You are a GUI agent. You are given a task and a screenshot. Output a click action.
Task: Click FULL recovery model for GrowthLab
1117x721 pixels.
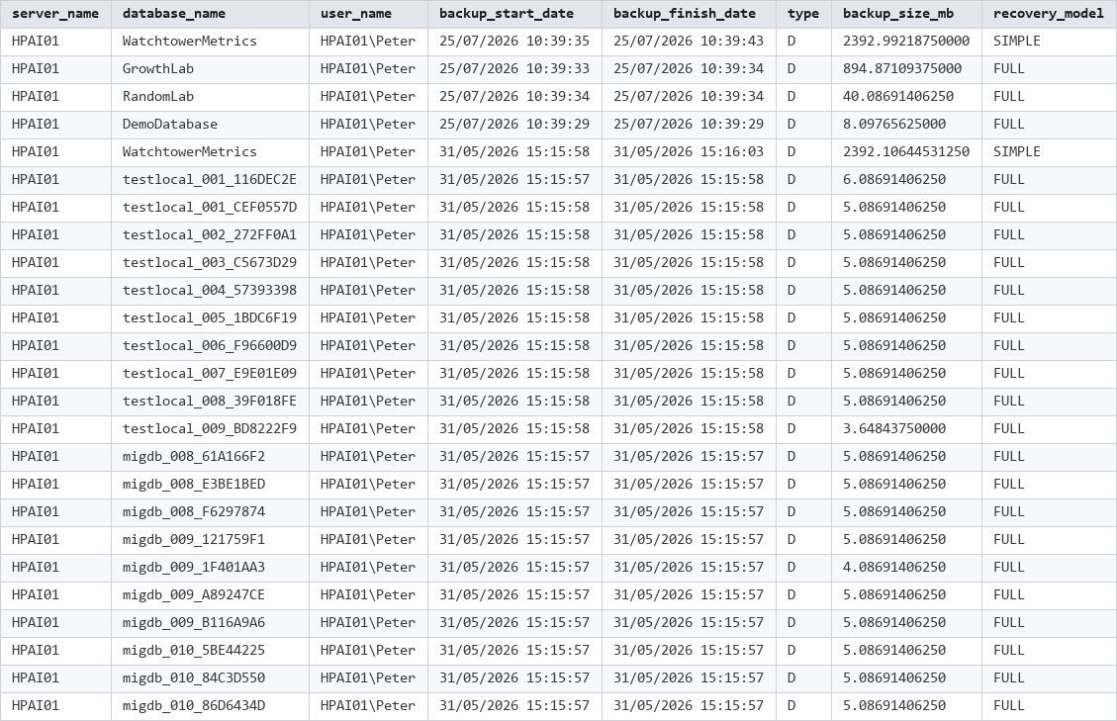1050,69
